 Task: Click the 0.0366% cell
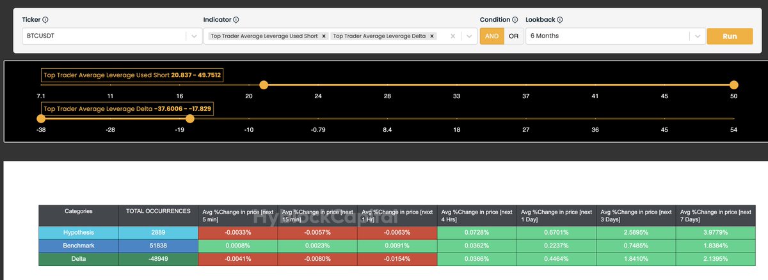477,258
